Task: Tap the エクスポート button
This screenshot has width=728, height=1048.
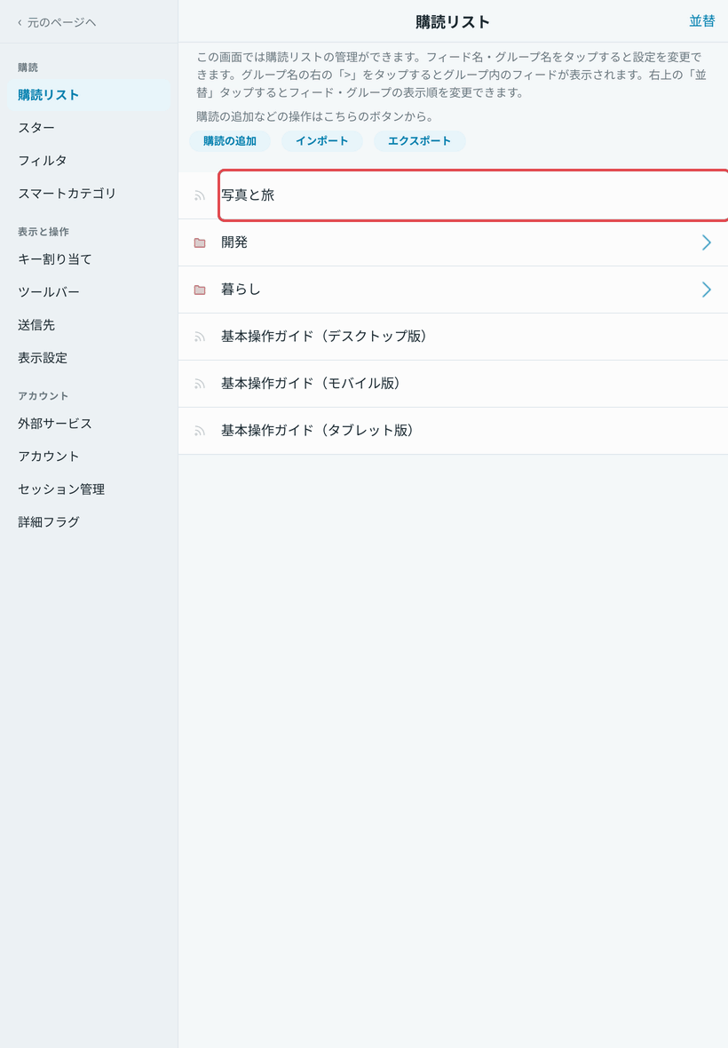Action: click(x=419, y=141)
